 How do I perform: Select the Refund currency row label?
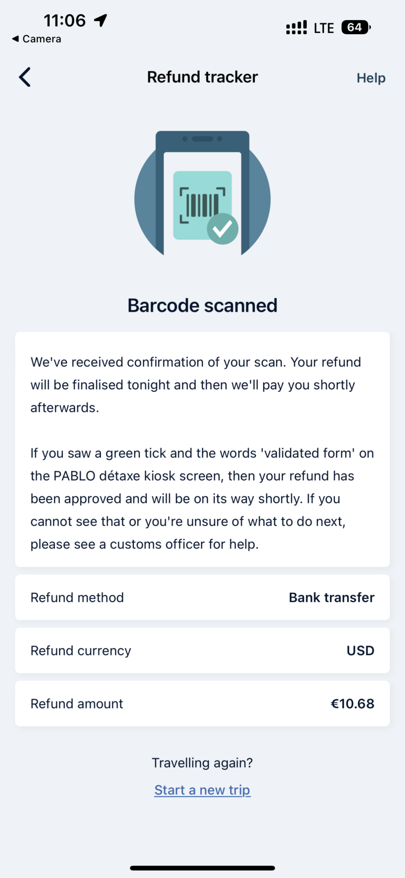click(81, 650)
